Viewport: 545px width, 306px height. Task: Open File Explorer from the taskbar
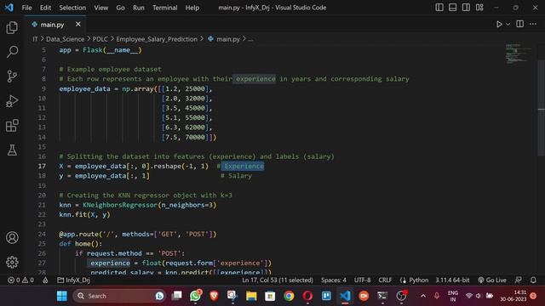tap(251, 296)
